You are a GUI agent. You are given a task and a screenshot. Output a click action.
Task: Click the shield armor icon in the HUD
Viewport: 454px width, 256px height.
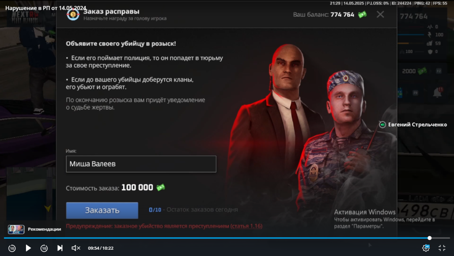430,52
